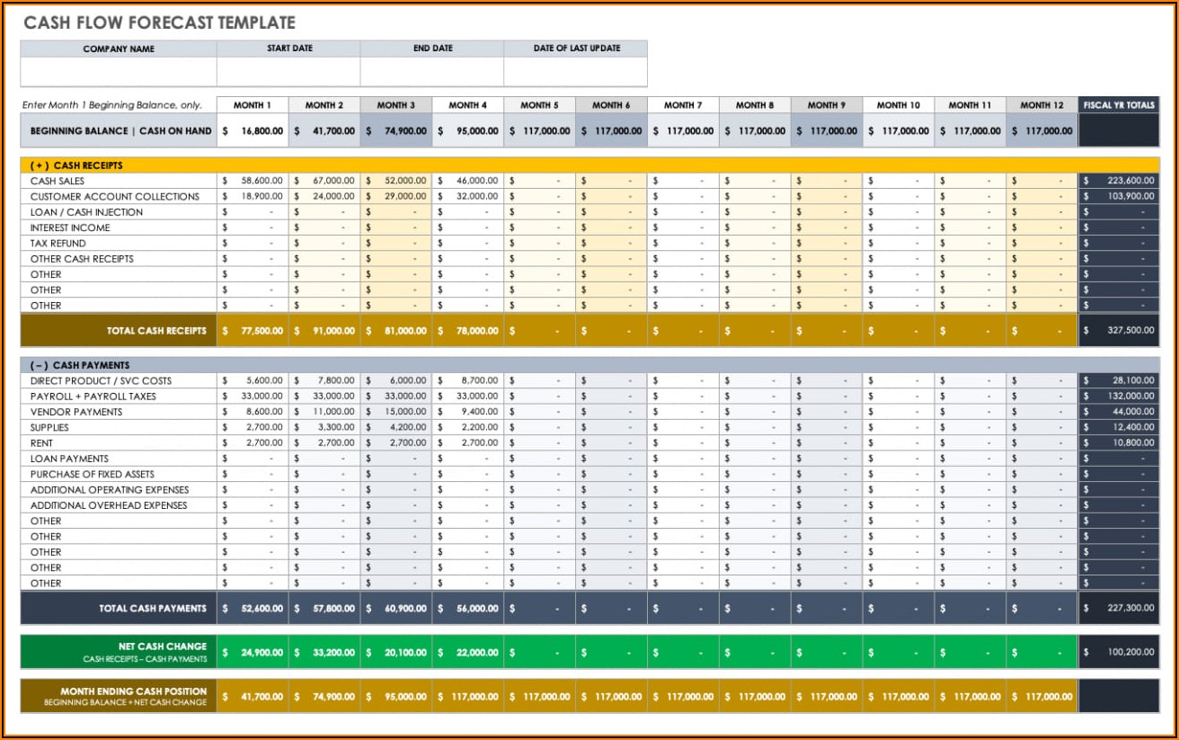This screenshot has width=1179, height=740.
Task: Select the Date of Last Update input cell
Action: [x=575, y=72]
